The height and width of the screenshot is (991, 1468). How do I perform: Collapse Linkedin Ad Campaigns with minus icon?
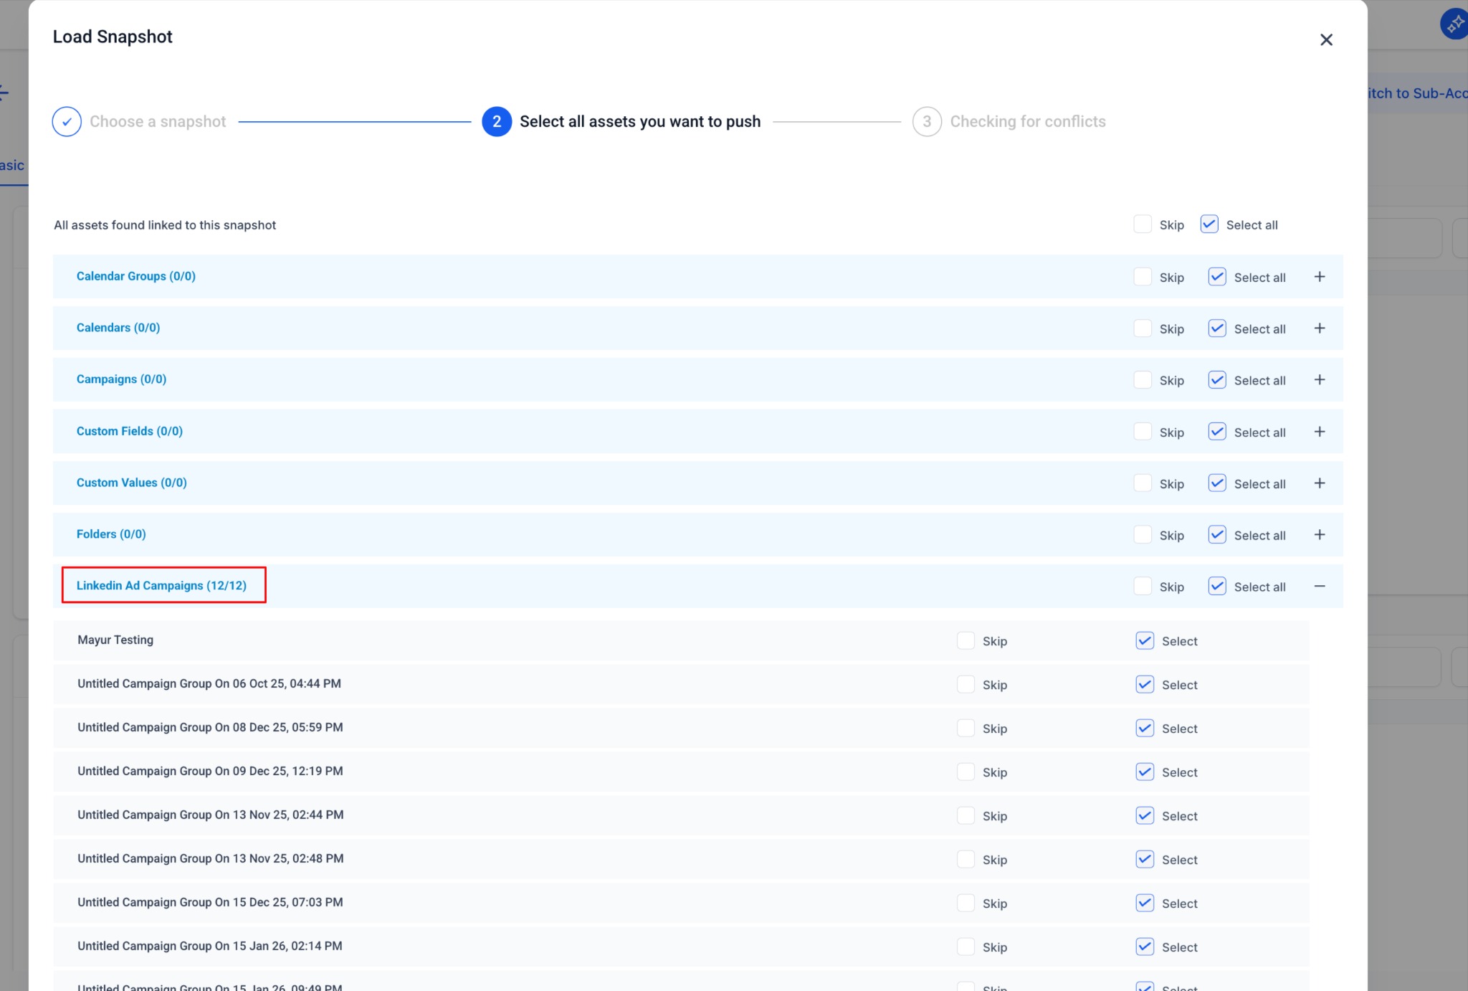[x=1319, y=587]
